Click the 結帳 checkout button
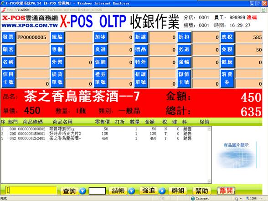Viewport: 268px width, 201px height. coord(118,191)
